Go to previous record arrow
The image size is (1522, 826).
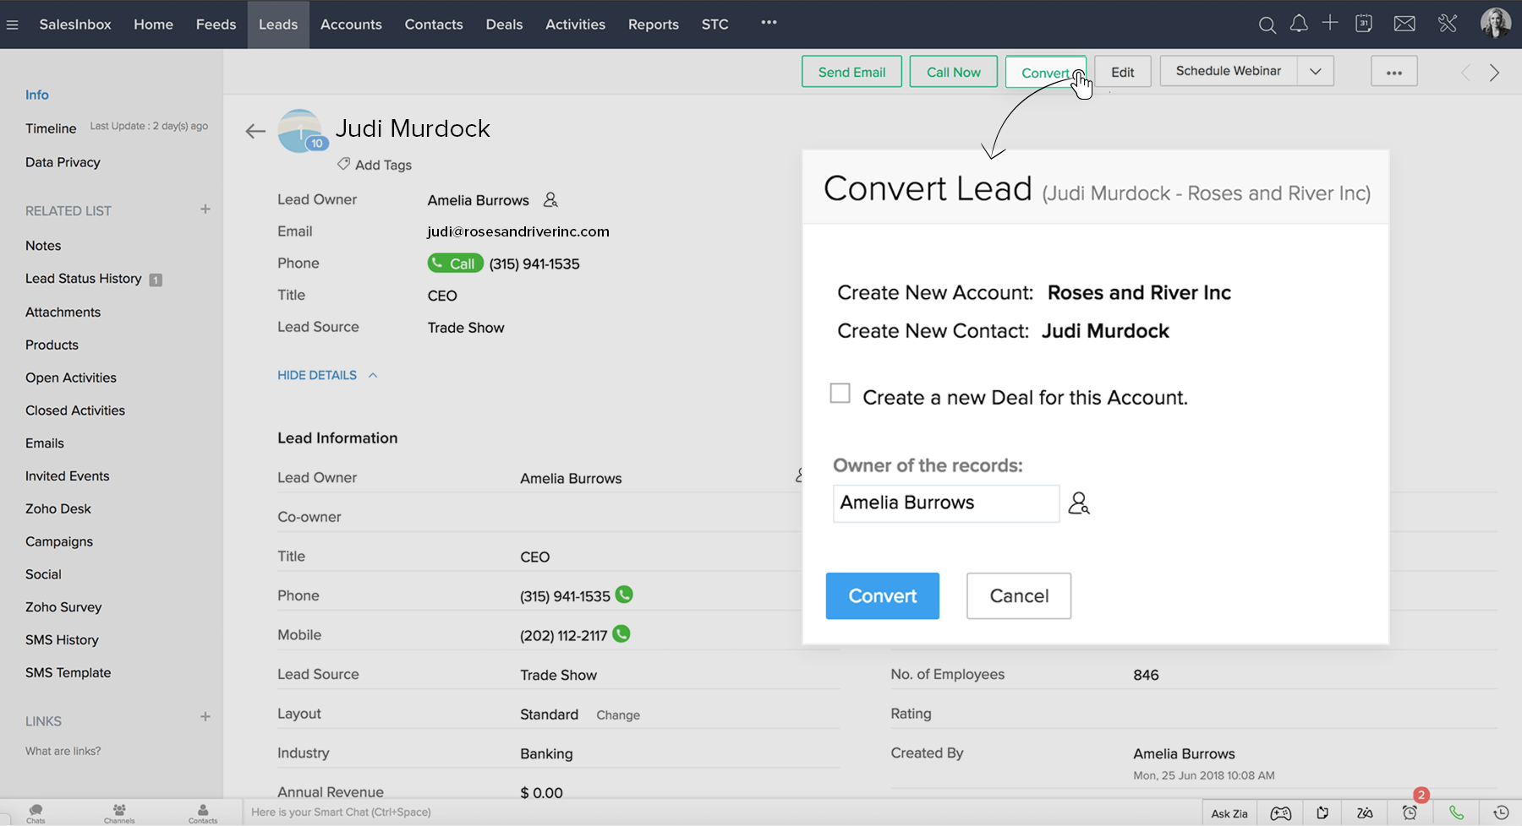click(x=1465, y=73)
